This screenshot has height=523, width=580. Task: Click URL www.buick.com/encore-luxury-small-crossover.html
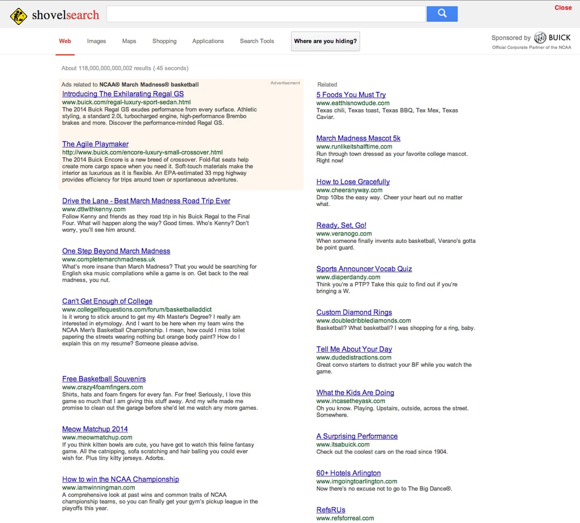[x=142, y=152]
